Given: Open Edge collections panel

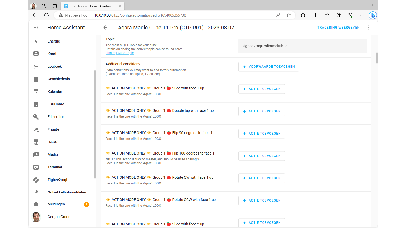Looking at the screenshot, I should coord(339,15).
